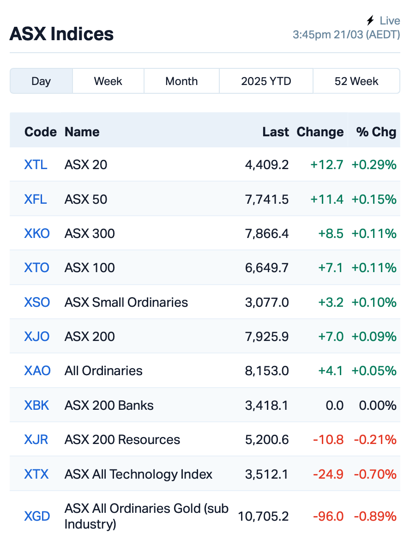Click the Change column header
Screen dimensions: 410x535
[320, 133]
